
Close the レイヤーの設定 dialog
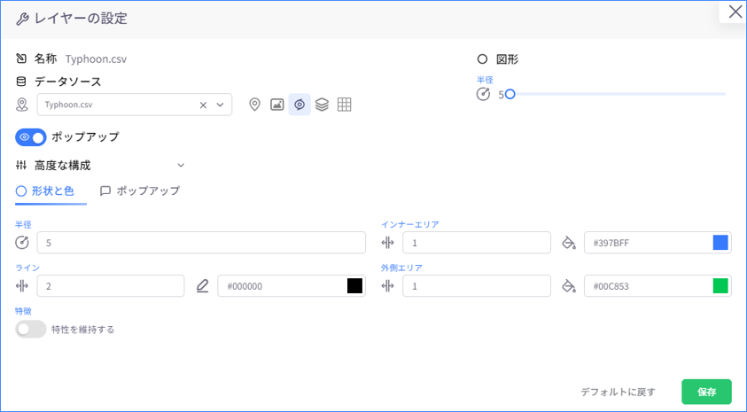tap(735, 12)
